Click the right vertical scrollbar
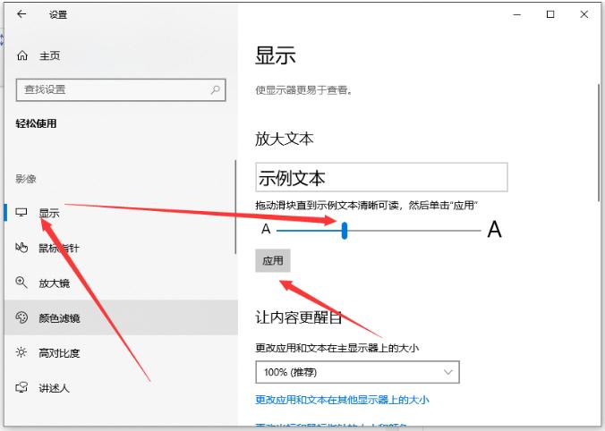The width and height of the screenshot is (605, 431). 600,143
